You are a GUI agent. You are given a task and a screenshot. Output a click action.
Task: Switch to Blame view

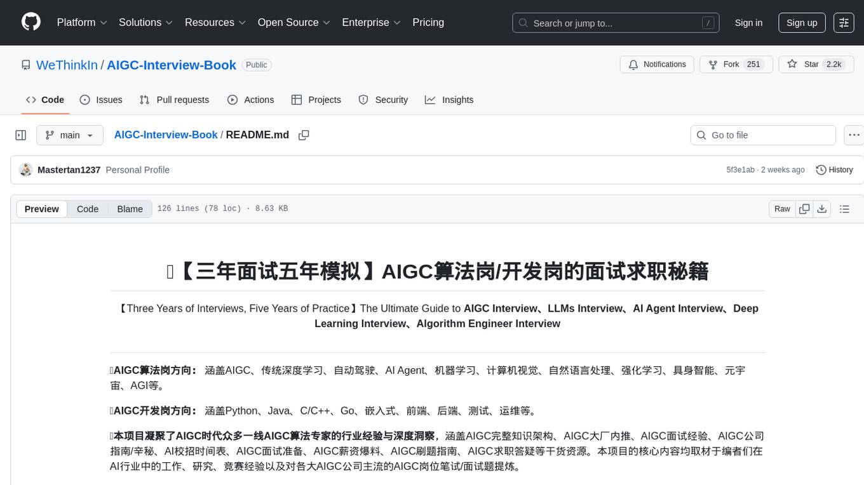click(x=130, y=209)
